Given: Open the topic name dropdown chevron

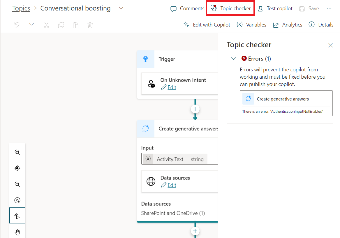Looking at the screenshot, I should tap(121, 8).
